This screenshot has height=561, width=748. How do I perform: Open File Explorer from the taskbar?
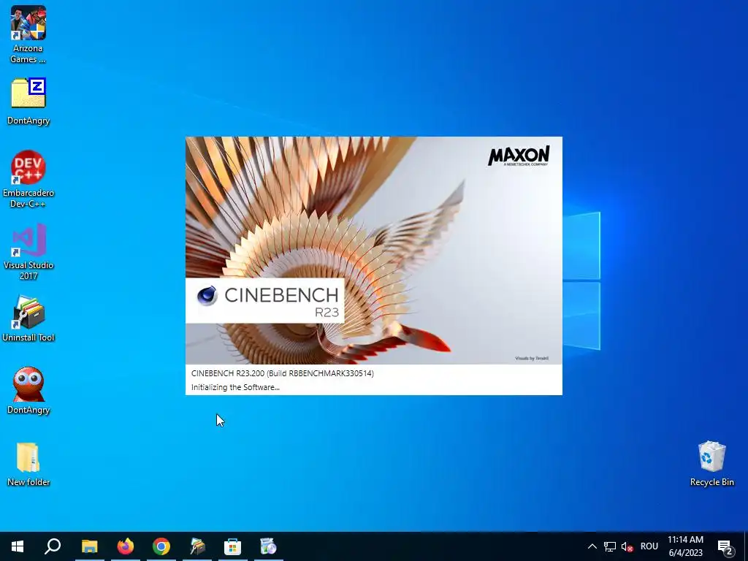pos(89,546)
